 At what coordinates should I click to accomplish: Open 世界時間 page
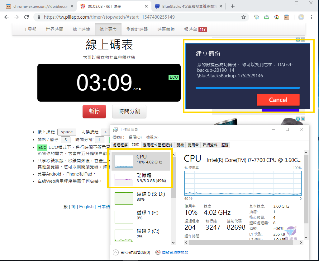tap(55, 29)
